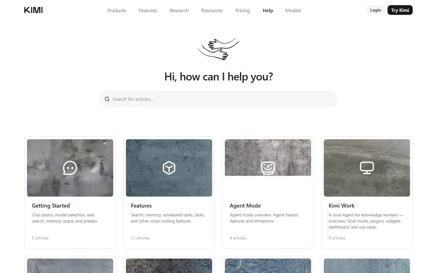Open the Products menu
Viewport: 437px width, 273px height.
pyautogui.click(x=117, y=10)
